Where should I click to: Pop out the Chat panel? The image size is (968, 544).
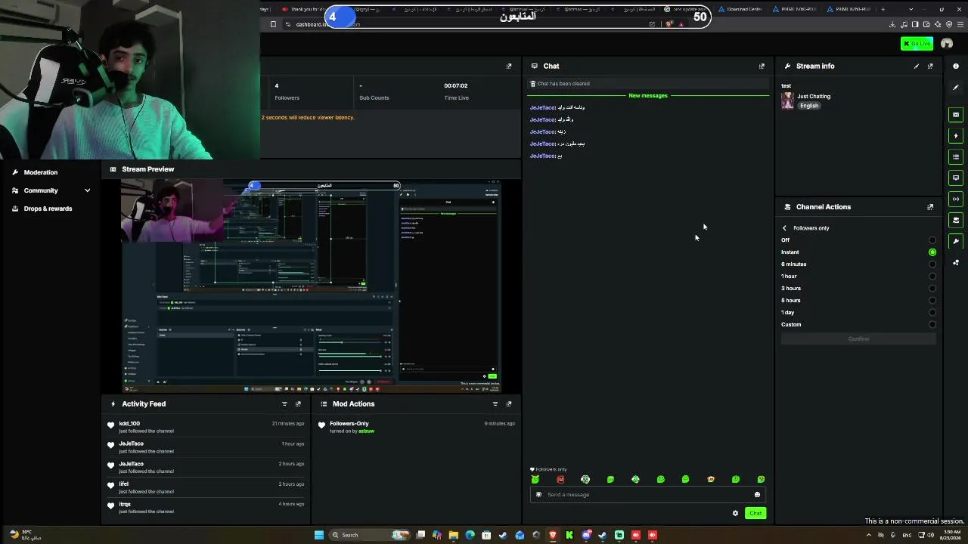point(762,66)
